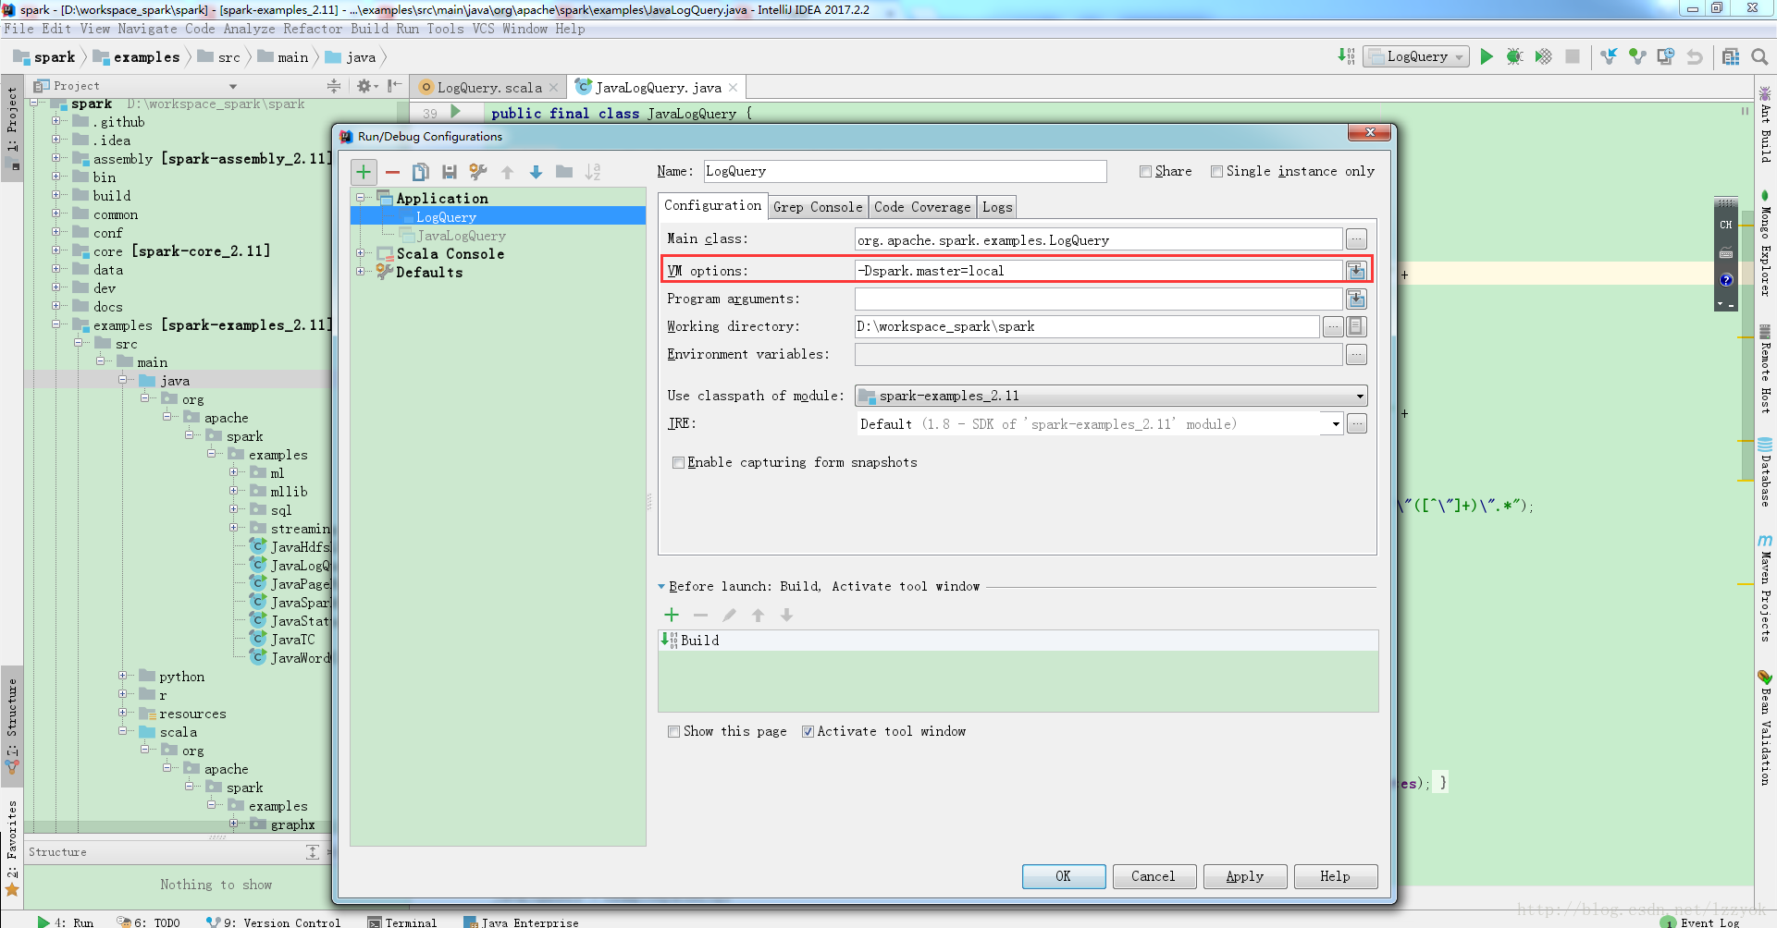Commit changes VCS icon in toolbar
1777x928 pixels.
1637,56
